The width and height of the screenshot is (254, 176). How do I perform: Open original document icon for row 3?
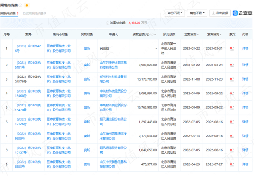[x=232, y=79]
